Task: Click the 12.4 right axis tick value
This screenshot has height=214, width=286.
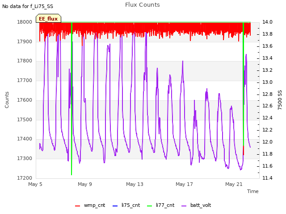Action: (x=267, y=118)
